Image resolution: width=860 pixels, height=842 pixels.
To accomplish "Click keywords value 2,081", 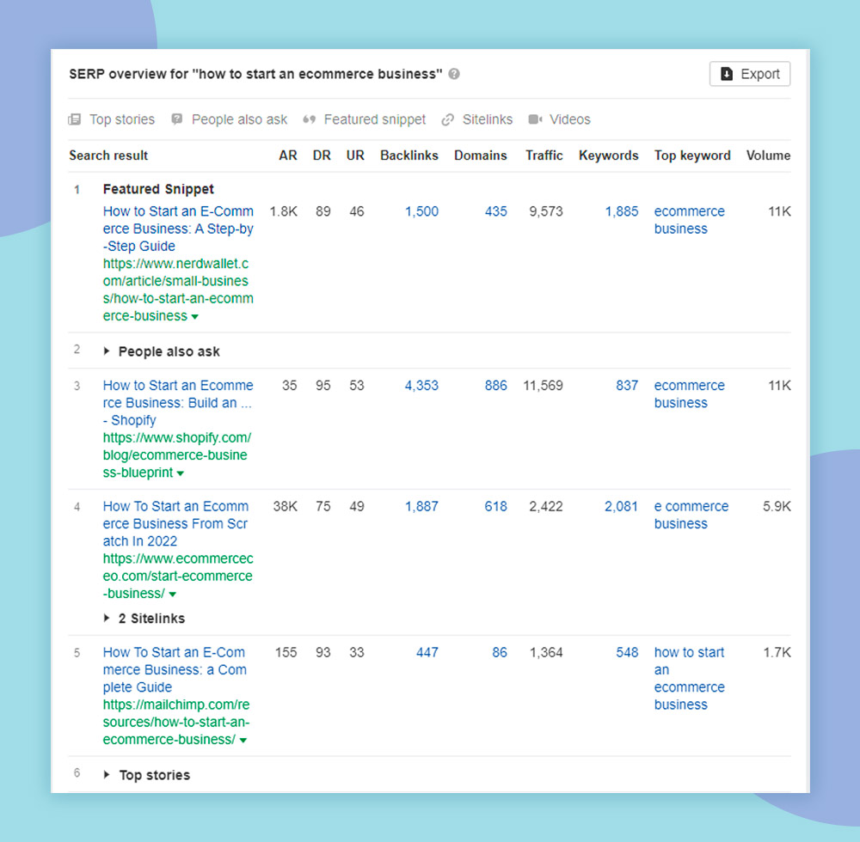I will click(622, 506).
